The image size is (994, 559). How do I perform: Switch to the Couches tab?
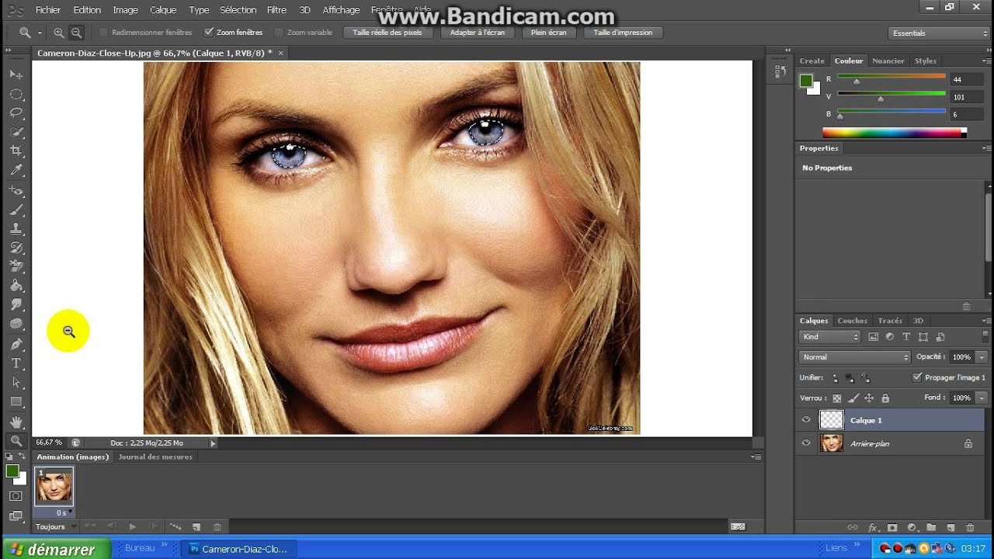point(852,321)
